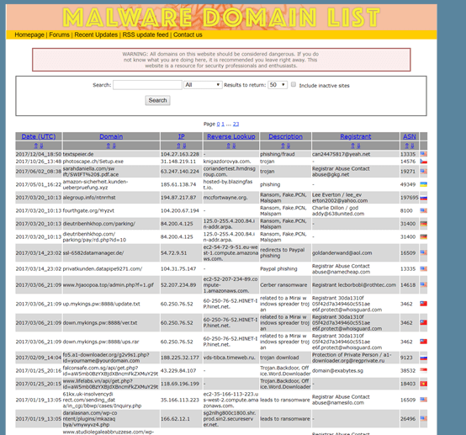Click the country flag in the falconsafe.com.sg row
Image resolution: width=466 pixels, height=435 pixels.
point(423,370)
